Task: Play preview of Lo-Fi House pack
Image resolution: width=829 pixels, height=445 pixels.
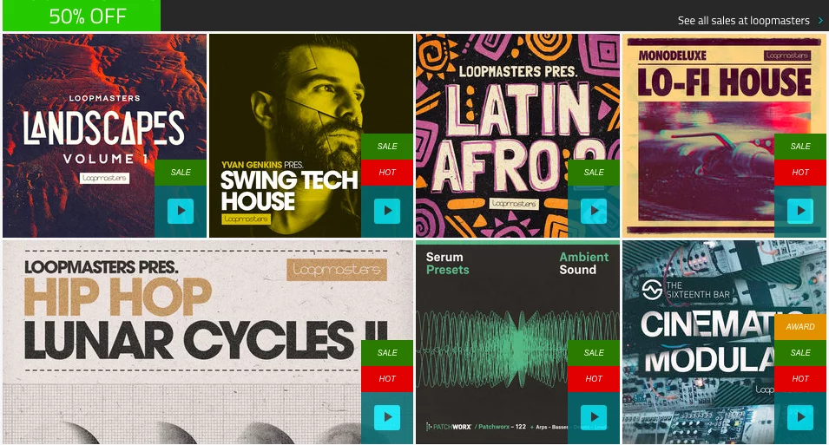Action: (800, 211)
